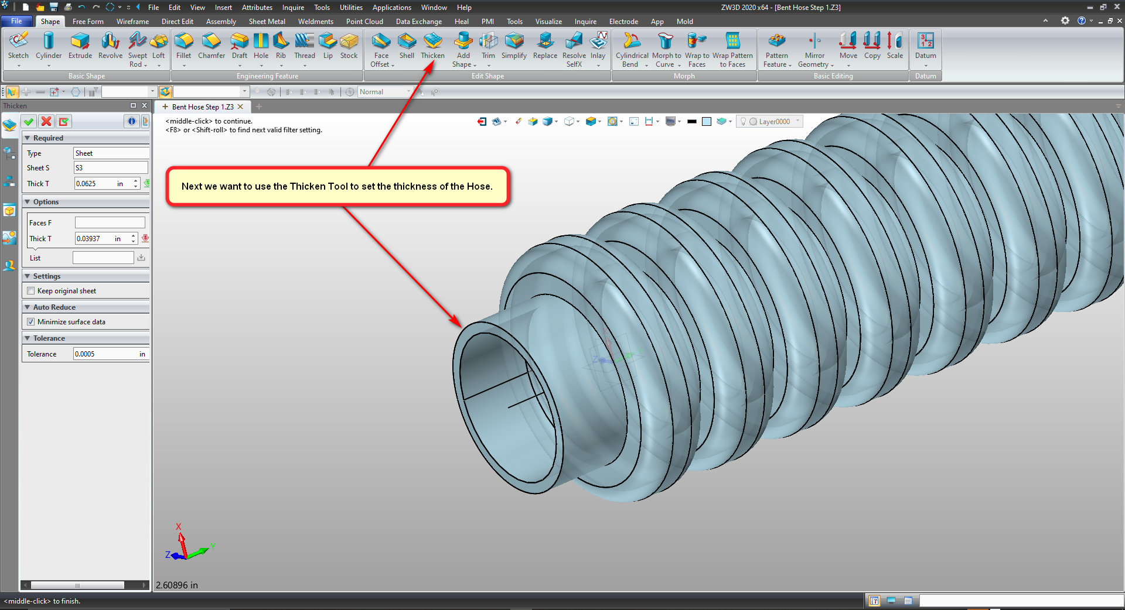Open the Inquire menu in menu bar
Viewport: 1125px width, 610px height.
tap(293, 8)
